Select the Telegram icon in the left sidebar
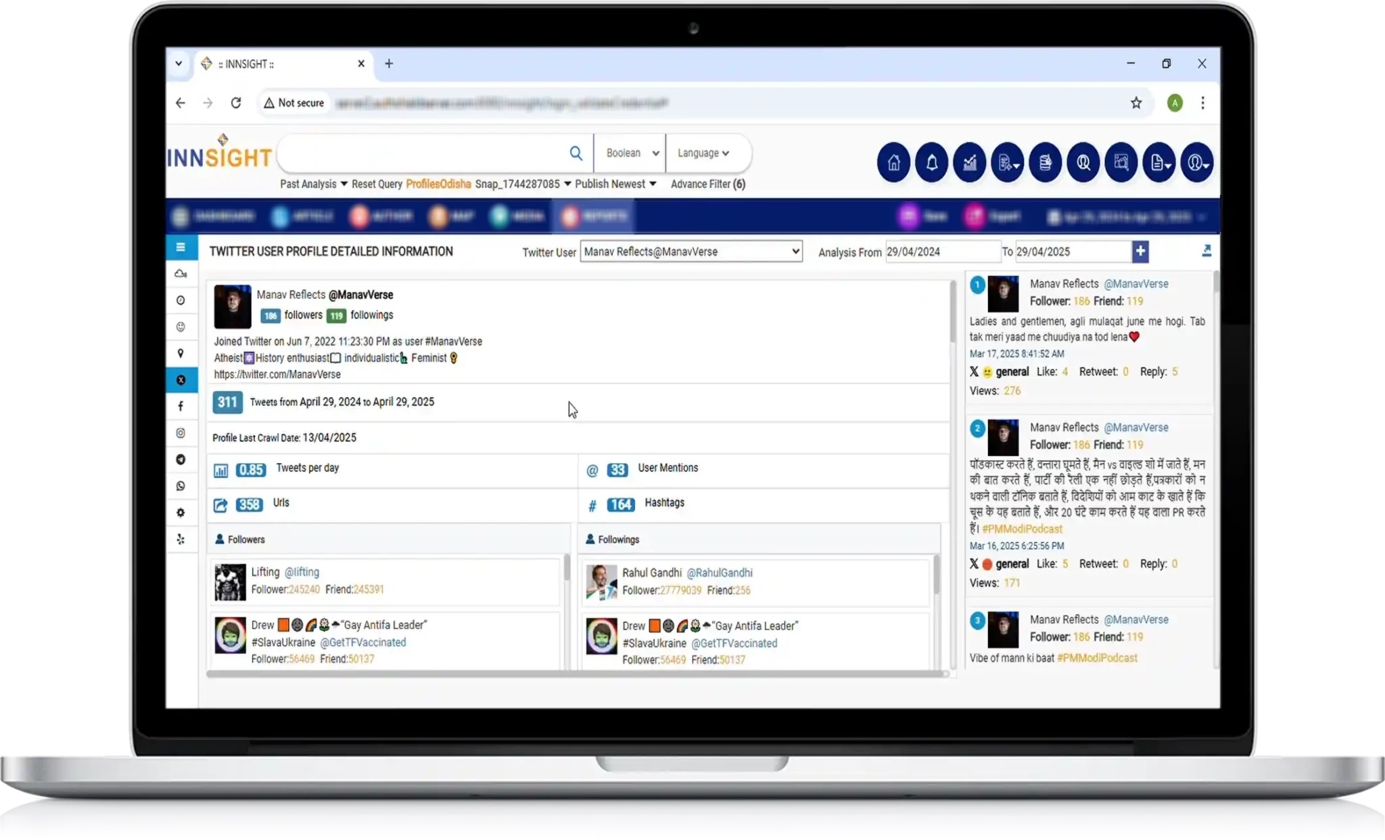The image size is (1385, 840). [x=181, y=460]
